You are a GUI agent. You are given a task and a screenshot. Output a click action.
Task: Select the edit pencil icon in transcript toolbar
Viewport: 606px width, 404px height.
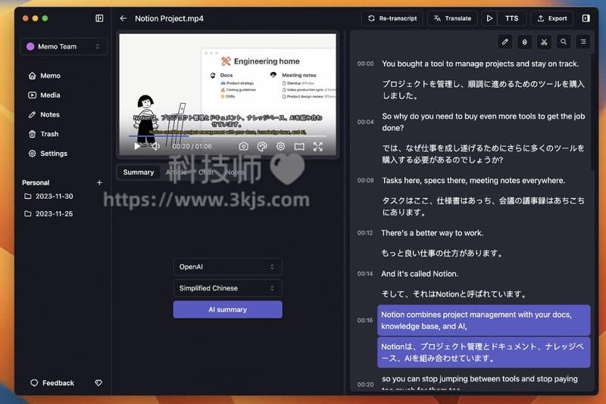point(505,42)
